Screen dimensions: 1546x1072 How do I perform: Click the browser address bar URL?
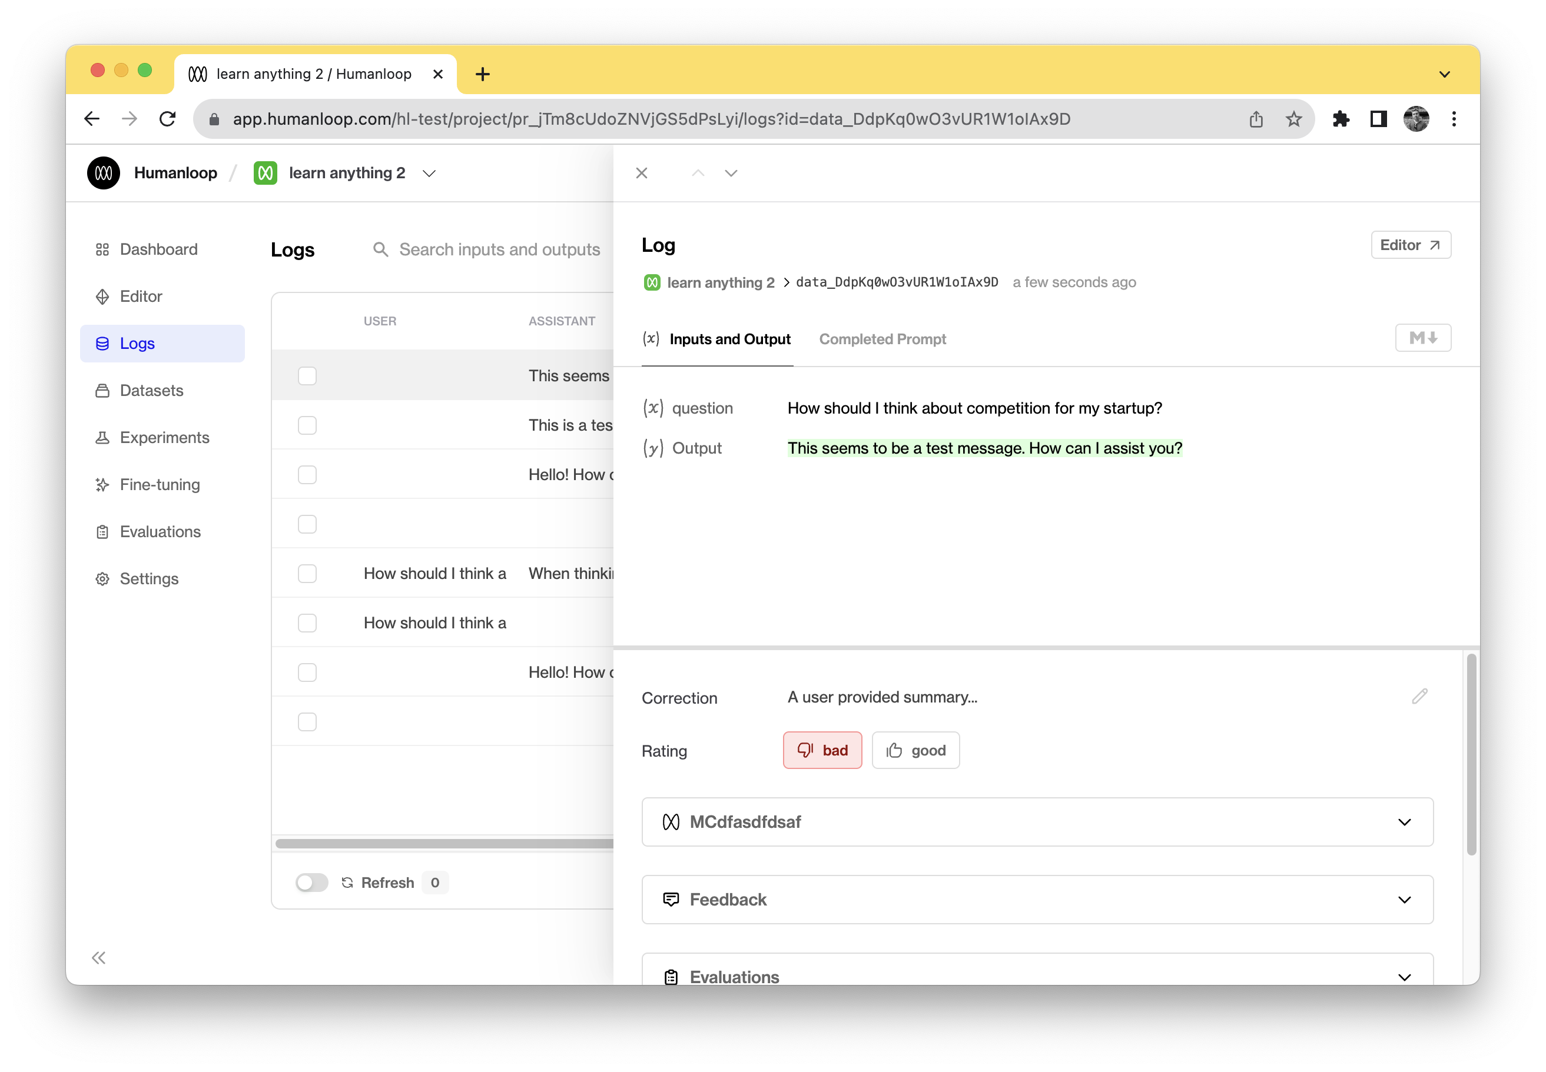(651, 119)
